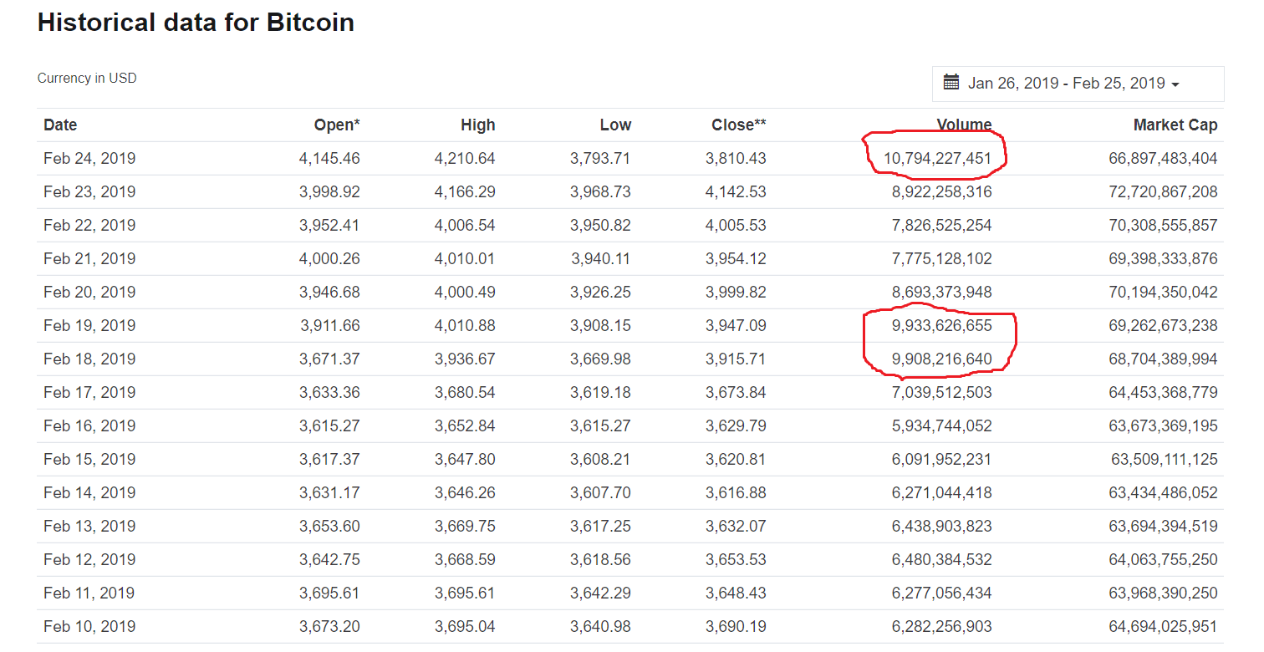Select the Feb 18, 2019 row date
This screenshot has height=652, width=1264.
(x=89, y=359)
